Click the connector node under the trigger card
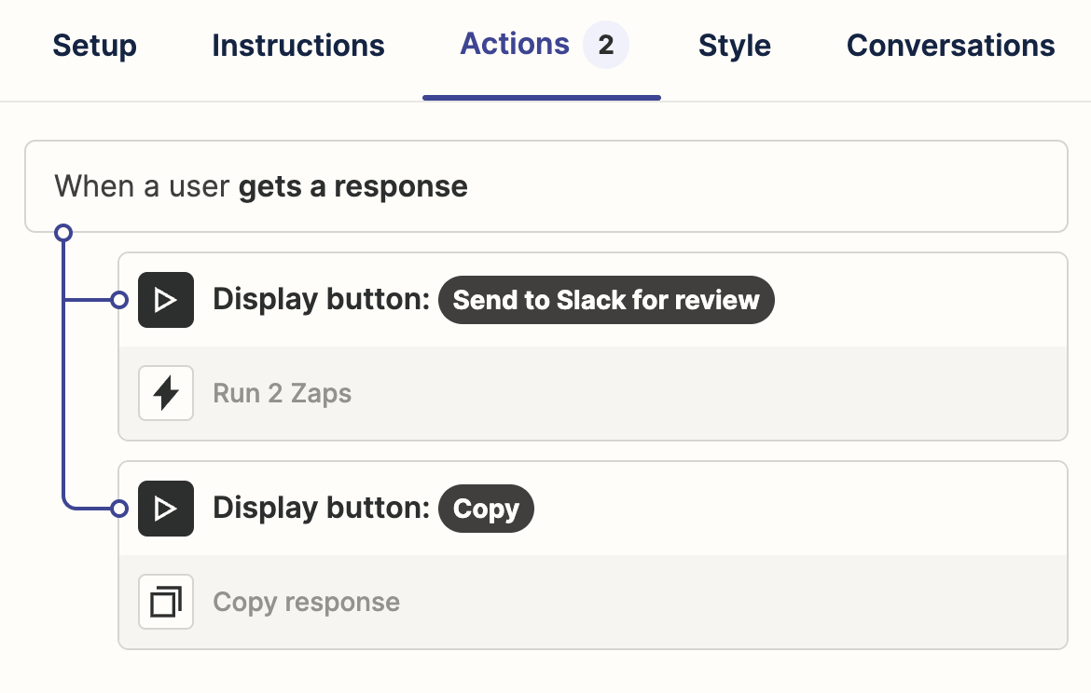 (x=63, y=233)
